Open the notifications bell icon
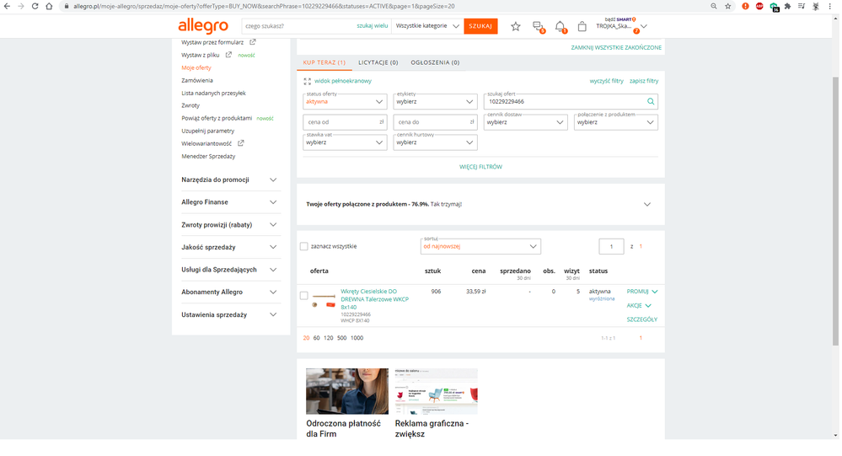 pos(560,27)
